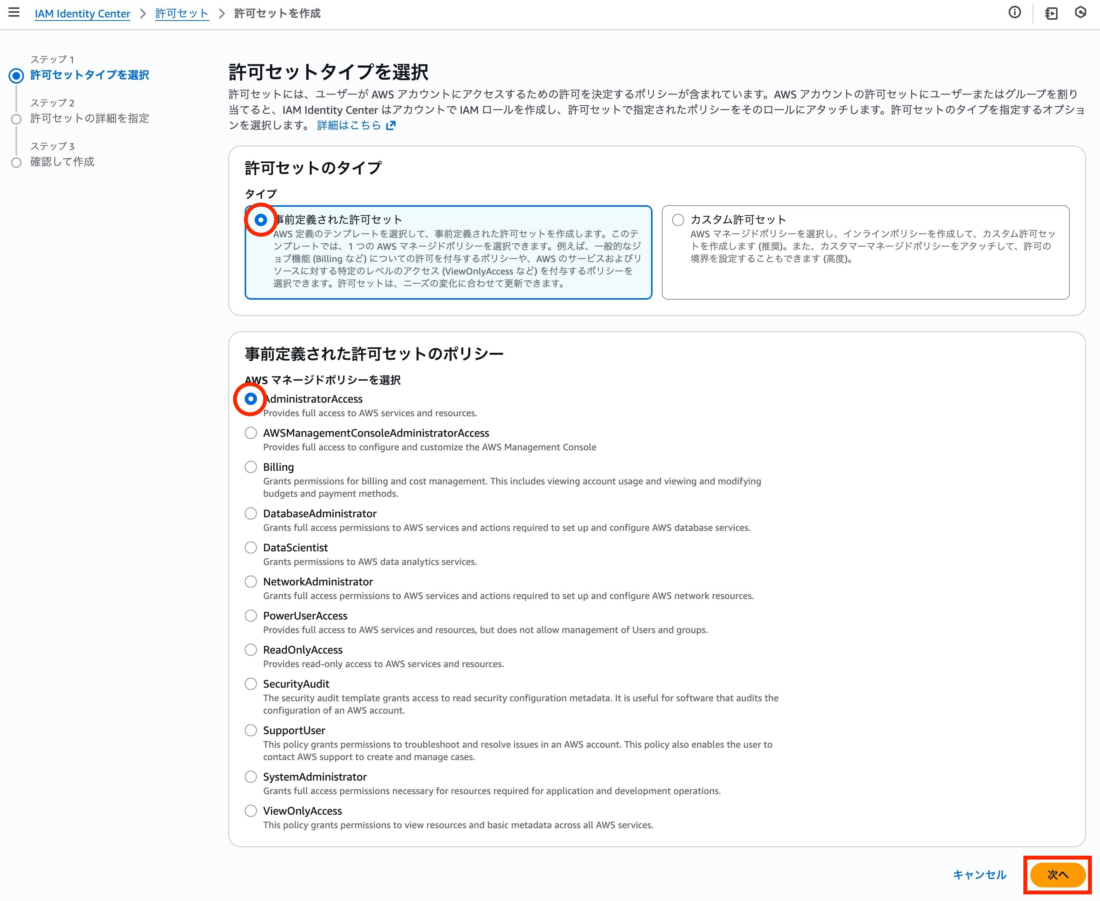Click the breadcrumb chevron after IAM Identity Center
The width and height of the screenshot is (1100, 901).
143,14
